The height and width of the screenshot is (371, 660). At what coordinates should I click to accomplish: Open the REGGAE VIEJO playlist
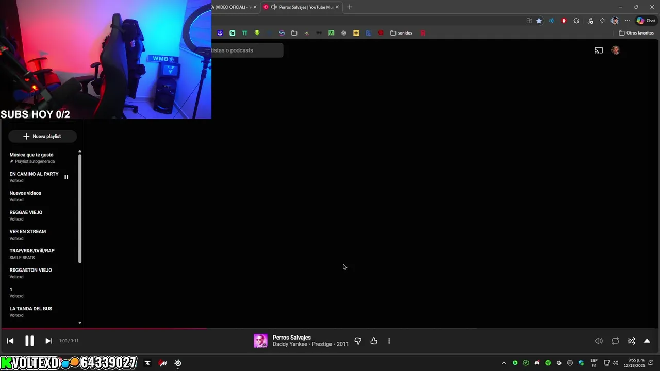pyautogui.click(x=26, y=215)
